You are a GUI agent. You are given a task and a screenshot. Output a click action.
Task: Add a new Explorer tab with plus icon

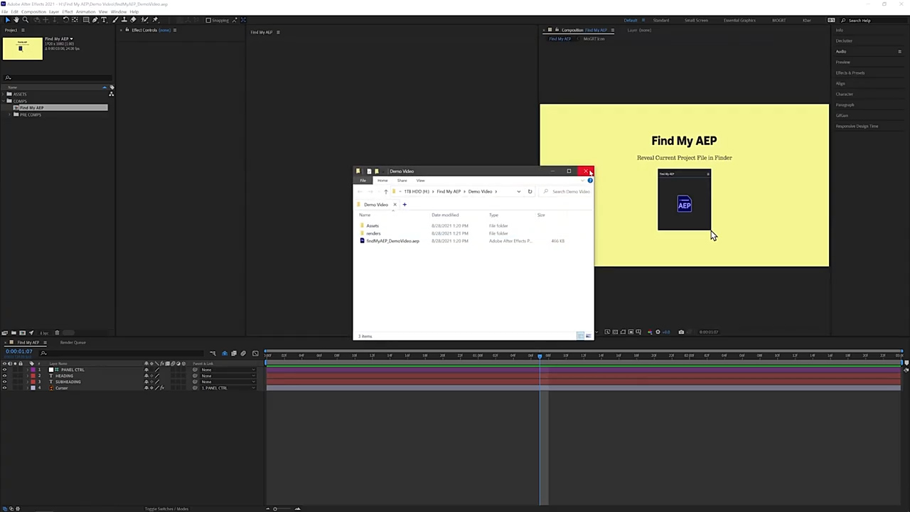tap(405, 205)
